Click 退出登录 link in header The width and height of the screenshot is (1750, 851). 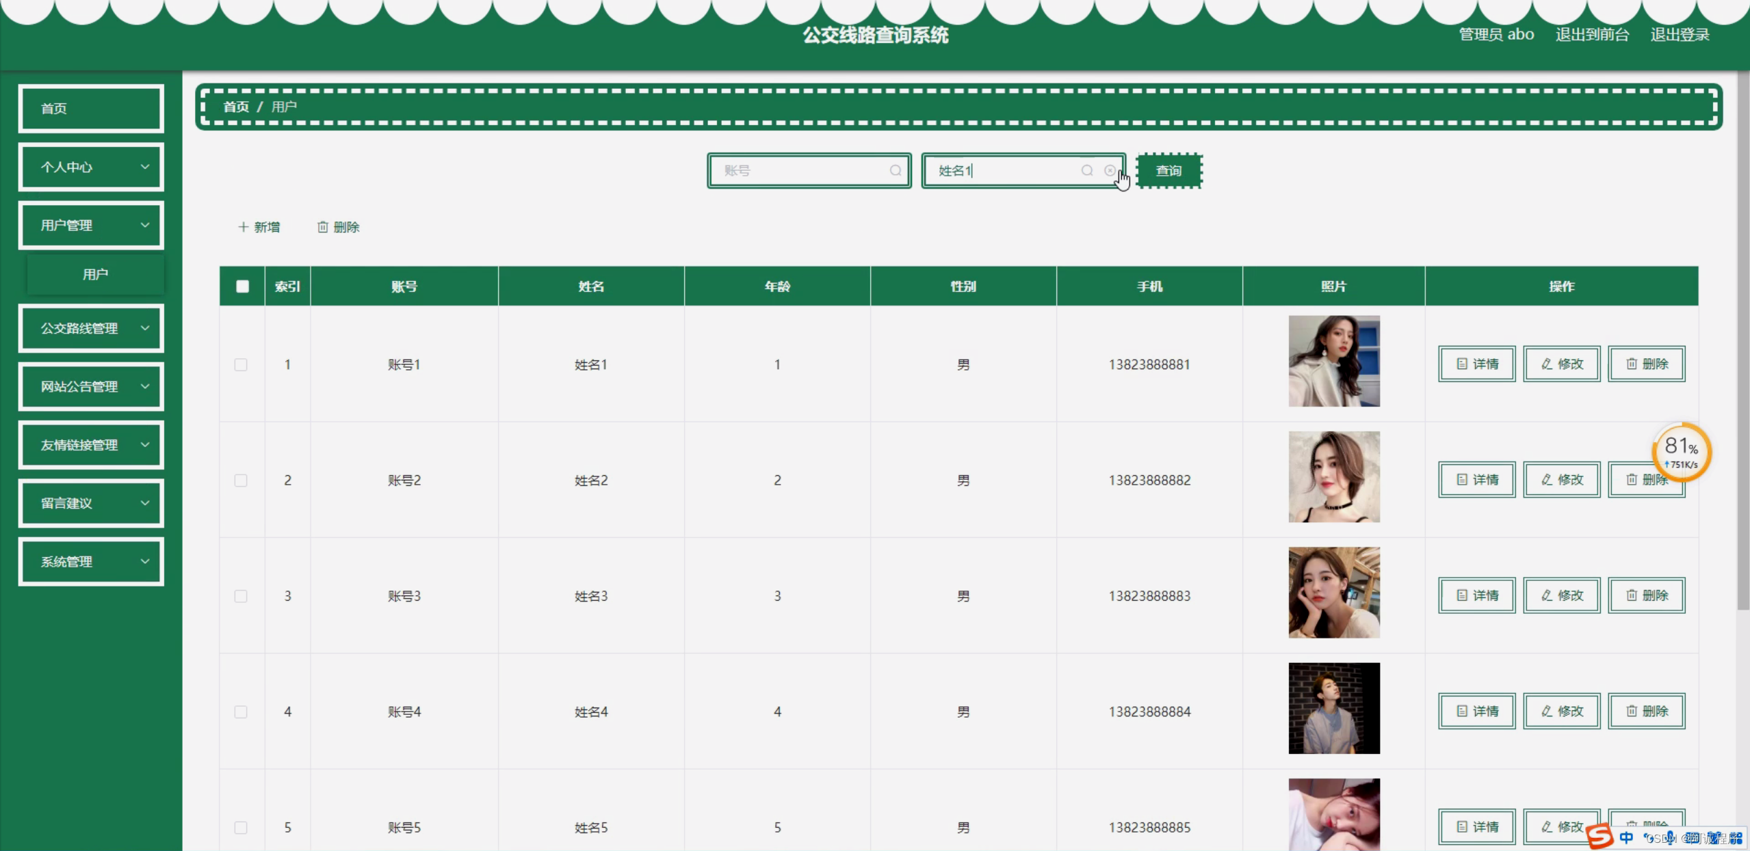pyautogui.click(x=1679, y=35)
